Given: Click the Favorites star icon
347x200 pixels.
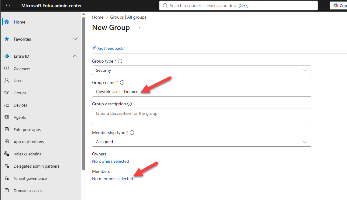Looking at the screenshot, I should pyautogui.click(x=7, y=39).
